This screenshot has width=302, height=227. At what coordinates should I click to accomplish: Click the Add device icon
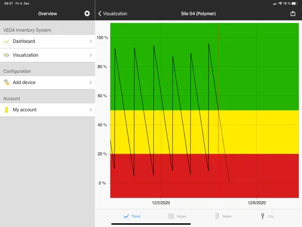pyautogui.click(x=7, y=82)
